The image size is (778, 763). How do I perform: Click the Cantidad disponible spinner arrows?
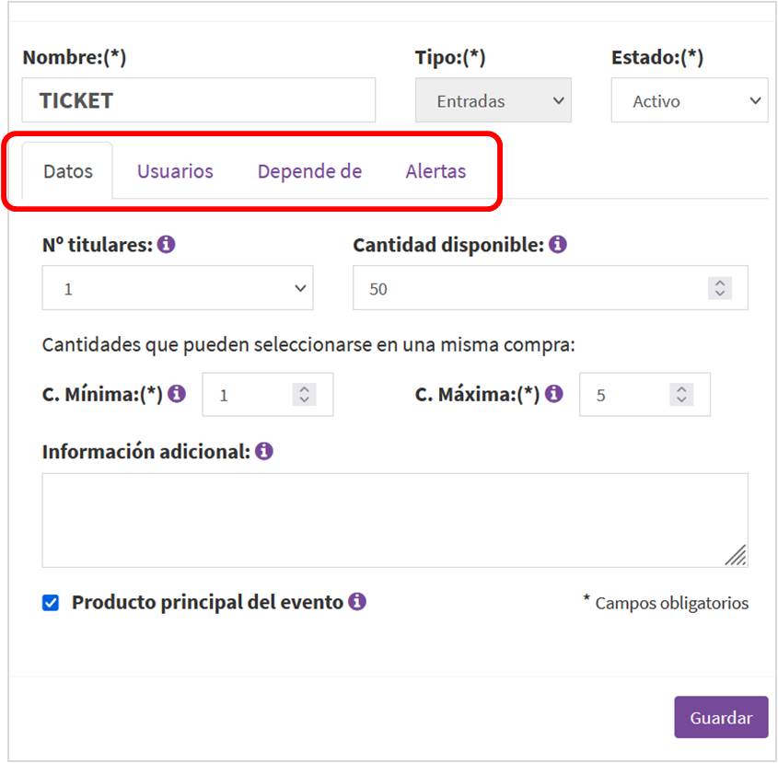coord(719,288)
